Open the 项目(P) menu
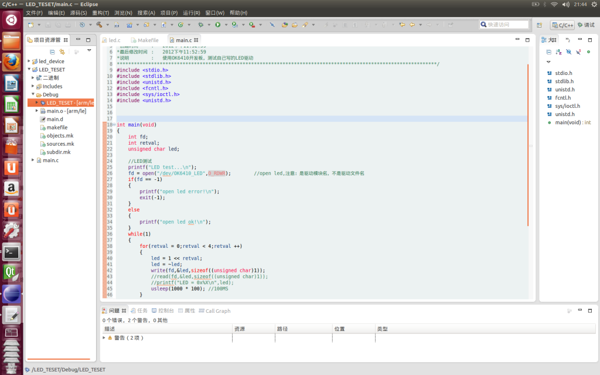 coord(169,13)
